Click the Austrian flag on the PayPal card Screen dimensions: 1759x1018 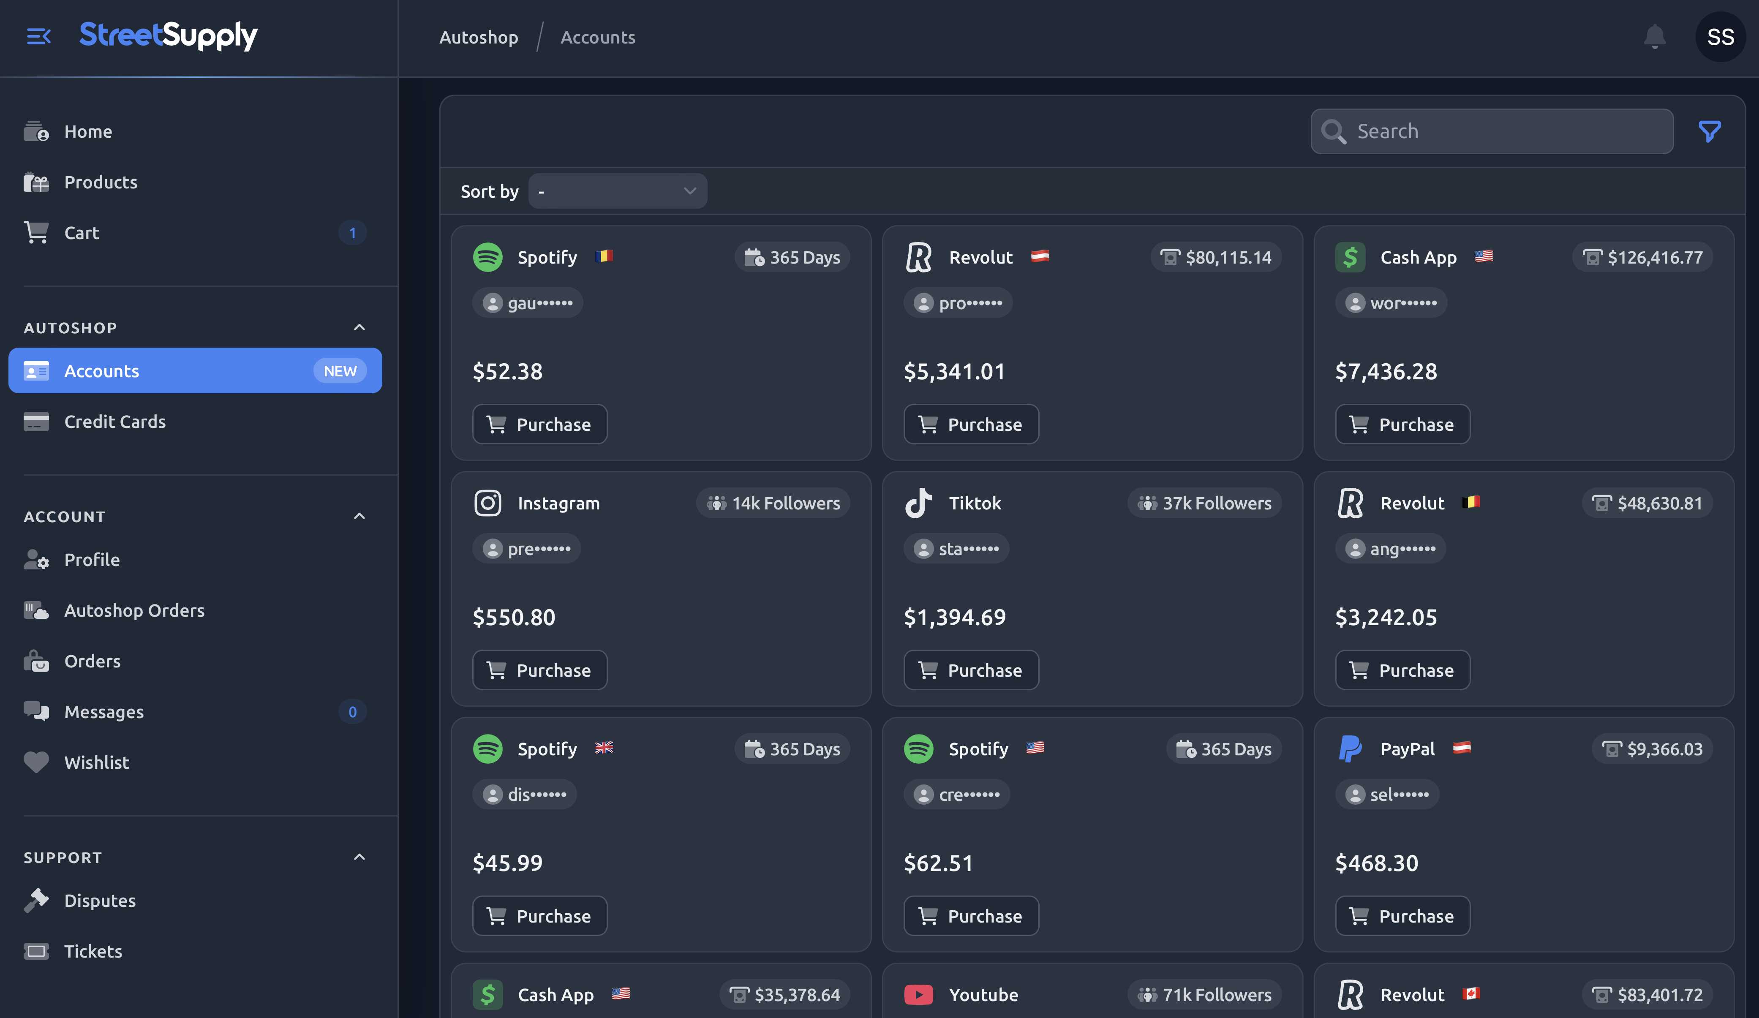[1462, 747]
